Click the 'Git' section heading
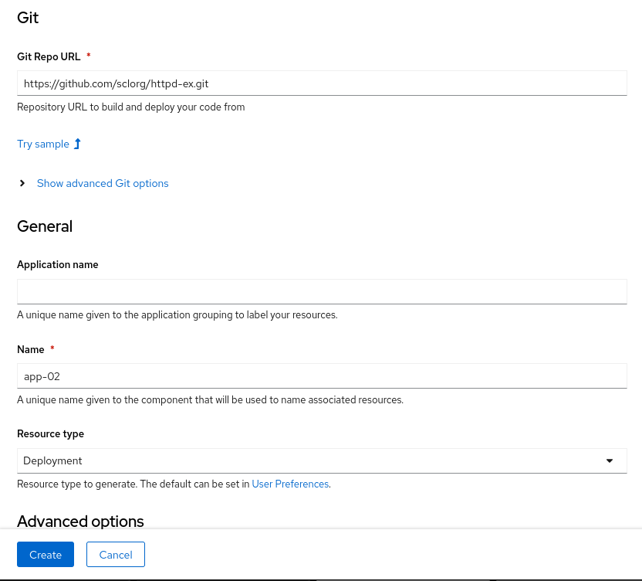Screen dimensions: 642x581 pyautogui.click(x=28, y=18)
